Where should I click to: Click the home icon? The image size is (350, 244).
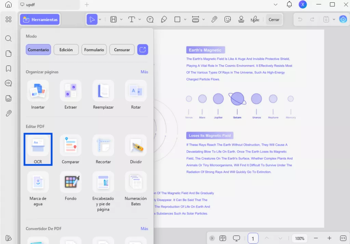[x=9, y=4]
